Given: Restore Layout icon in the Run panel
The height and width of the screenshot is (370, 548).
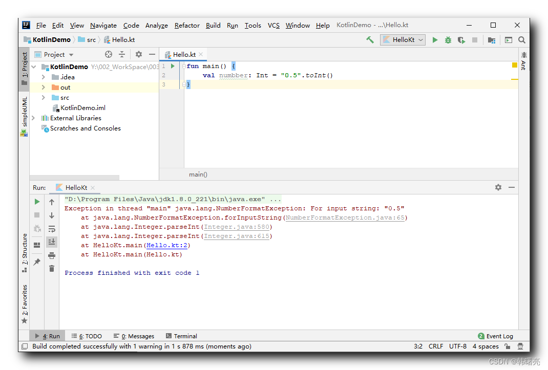Looking at the screenshot, I should 37,245.
